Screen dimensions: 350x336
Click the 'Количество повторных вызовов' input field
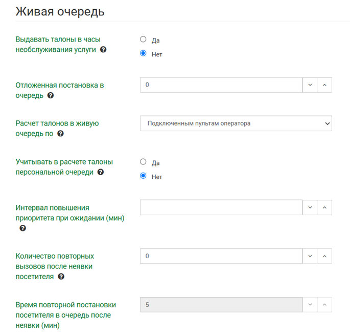point(221,256)
